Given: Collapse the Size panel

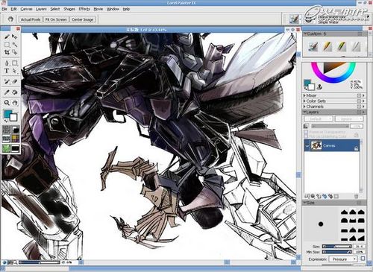Looking at the screenshot, I should pos(304,203).
